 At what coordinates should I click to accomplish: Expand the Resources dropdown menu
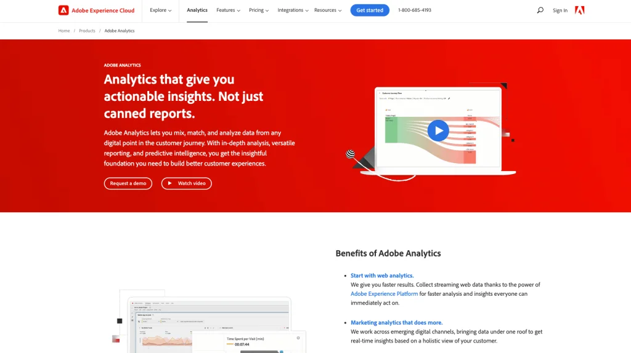coord(328,10)
